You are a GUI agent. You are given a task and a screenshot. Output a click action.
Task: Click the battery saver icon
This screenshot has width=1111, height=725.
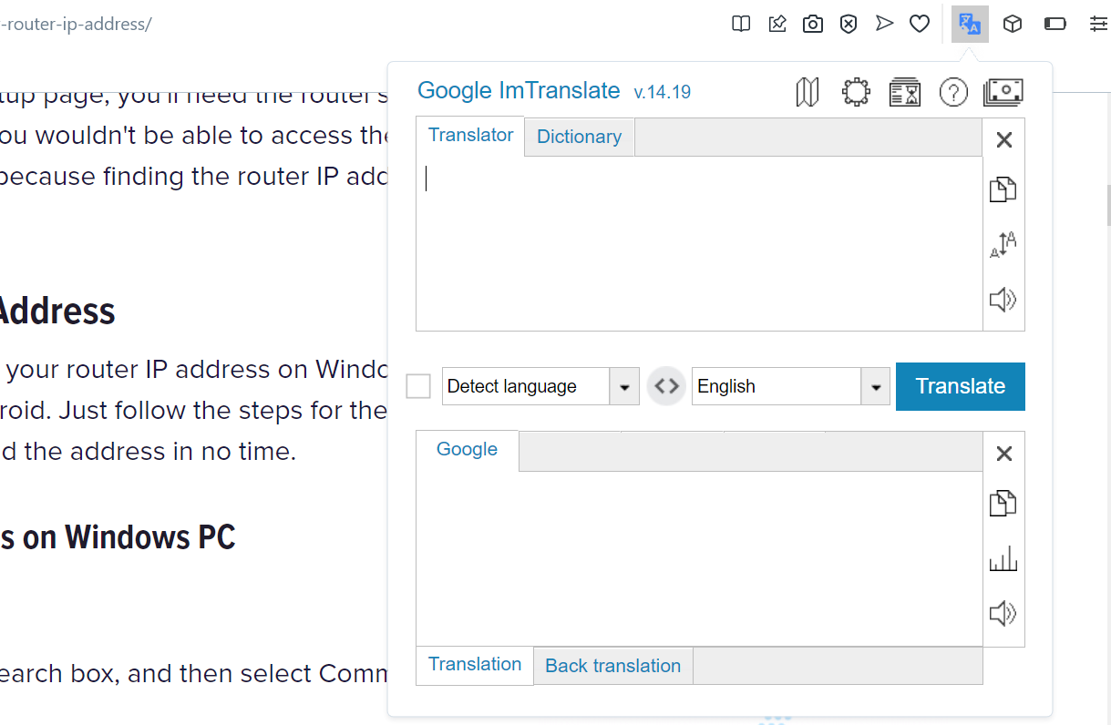coord(1055,24)
